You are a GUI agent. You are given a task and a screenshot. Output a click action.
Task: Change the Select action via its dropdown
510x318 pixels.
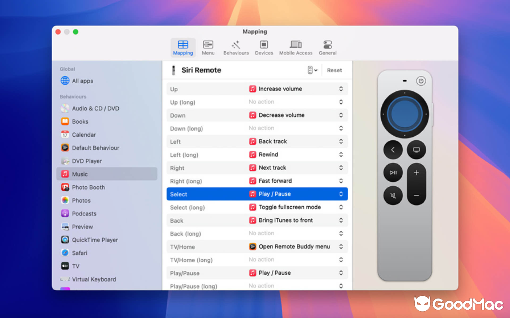[341, 194]
